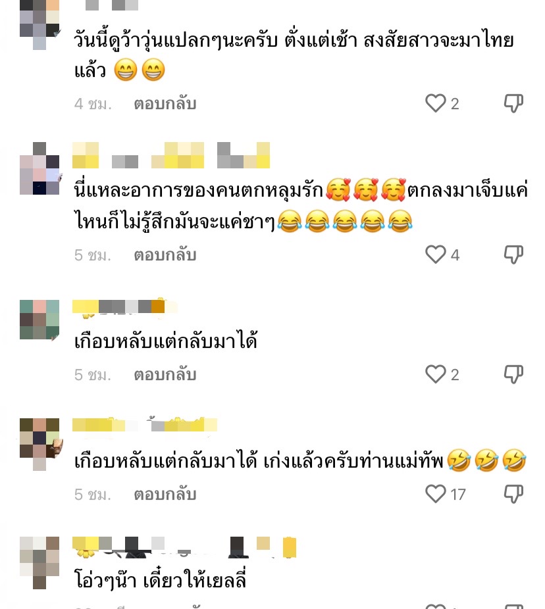Open username above the โอ่วๆน๊า comment
Screen dimensions: 545x609
(184, 548)
